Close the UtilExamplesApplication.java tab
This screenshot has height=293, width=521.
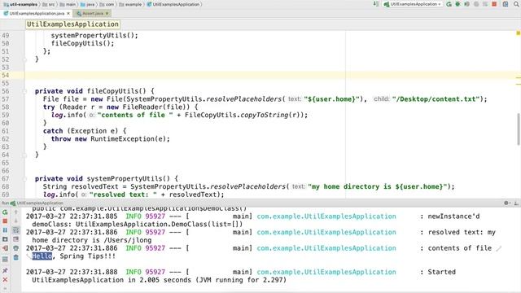point(68,13)
